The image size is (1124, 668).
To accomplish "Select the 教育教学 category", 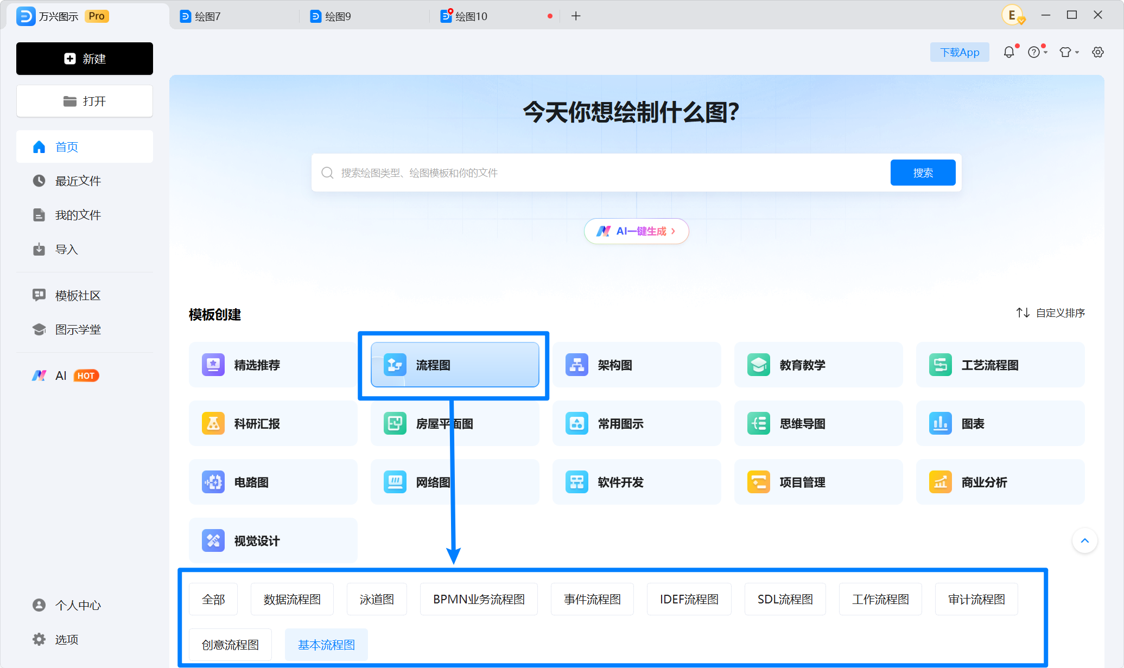I will pyautogui.click(x=818, y=365).
